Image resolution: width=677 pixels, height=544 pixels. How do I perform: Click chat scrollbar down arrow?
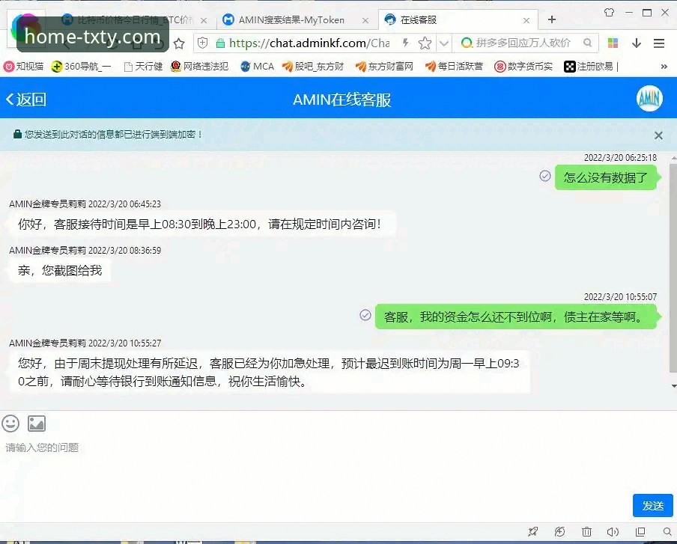[x=673, y=386]
